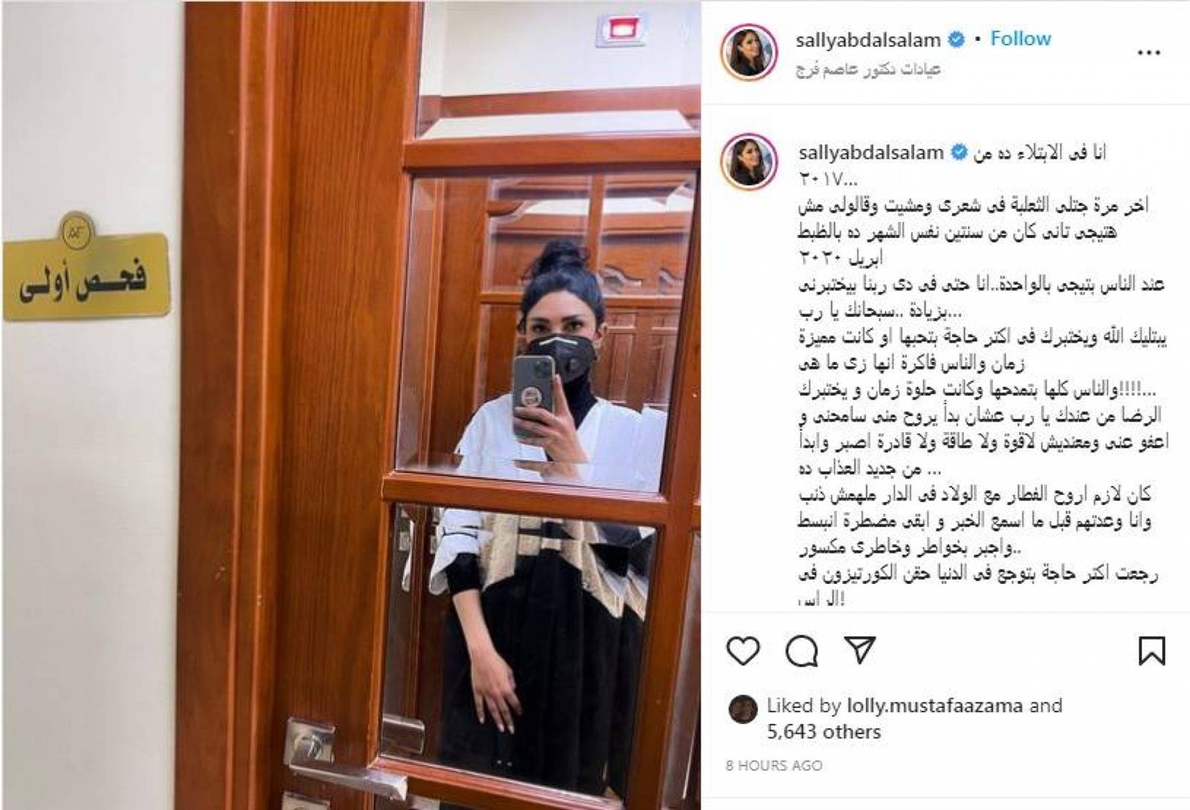Click the verified badge beside the header username
Screen dimensions: 1190x810
pyautogui.click(x=956, y=39)
